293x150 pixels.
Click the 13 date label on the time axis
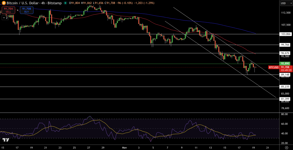point(211,148)
